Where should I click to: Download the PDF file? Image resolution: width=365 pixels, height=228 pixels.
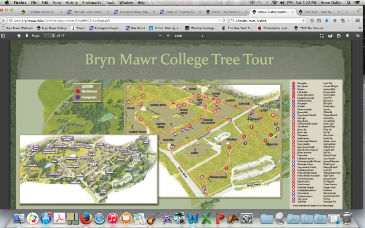339,36
